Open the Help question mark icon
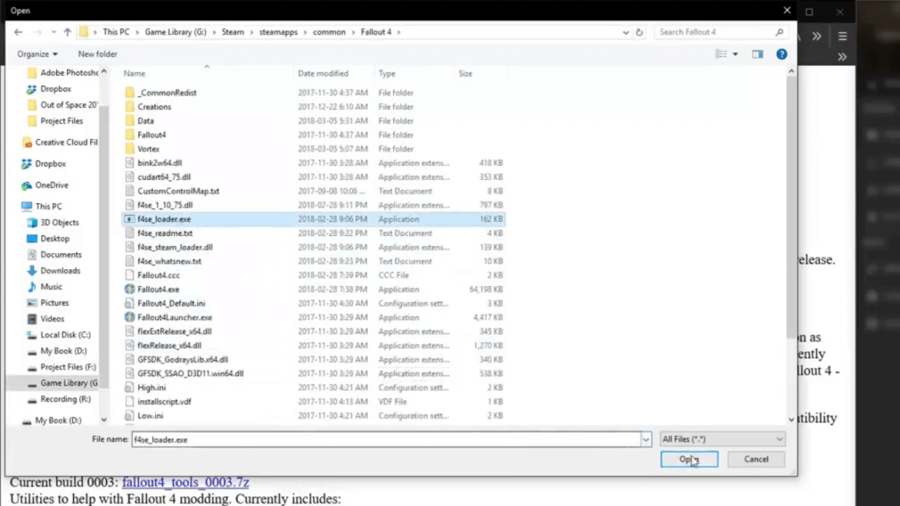Viewport: 900px width, 506px height. pyautogui.click(x=782, y=54)
